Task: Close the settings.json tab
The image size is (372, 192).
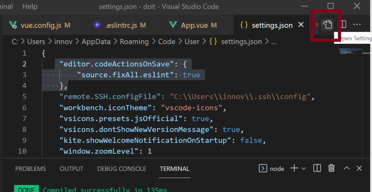Action: [301, 25]
